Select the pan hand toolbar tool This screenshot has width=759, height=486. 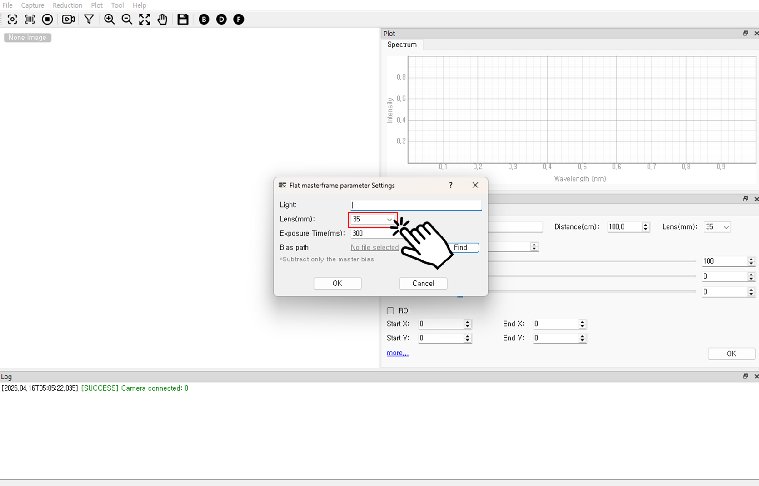pos(162,19)
